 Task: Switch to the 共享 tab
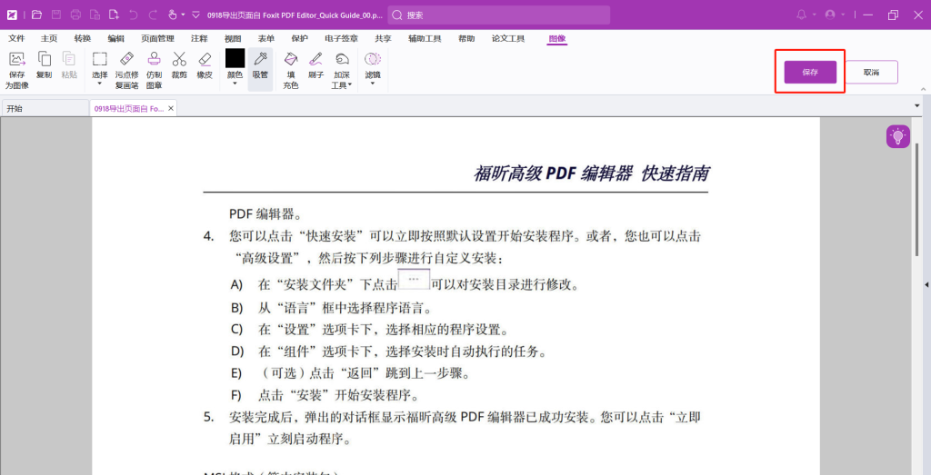pos(383,38)
